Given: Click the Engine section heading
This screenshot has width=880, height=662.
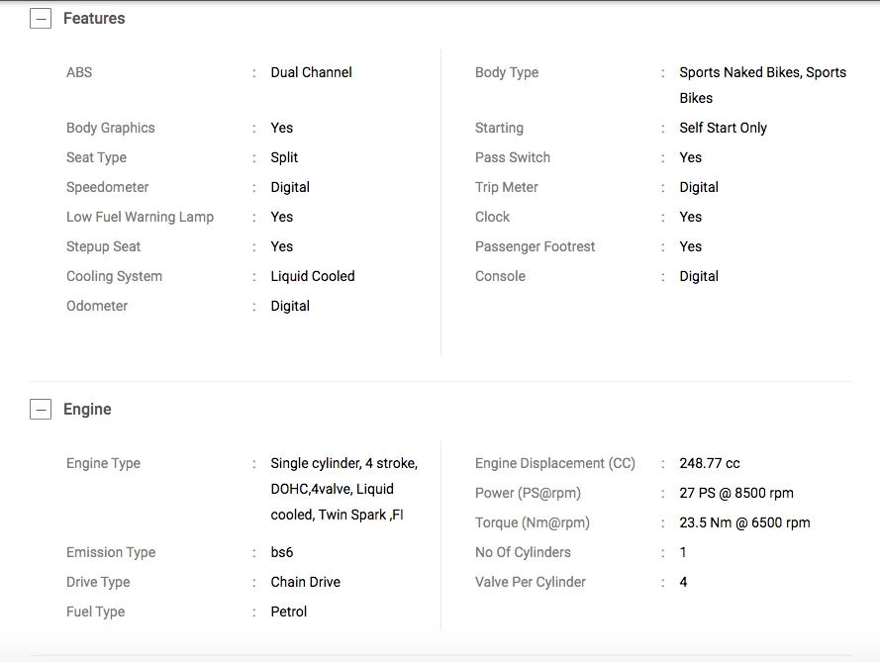Looking at the screenshot, I should pos(87,410).
